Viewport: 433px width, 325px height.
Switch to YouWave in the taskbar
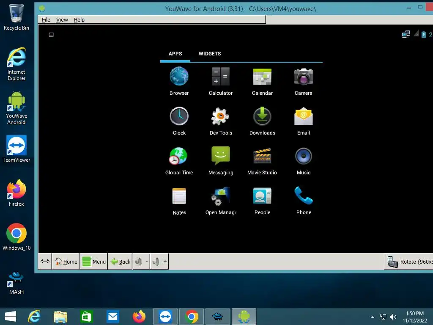coord(244,317)
